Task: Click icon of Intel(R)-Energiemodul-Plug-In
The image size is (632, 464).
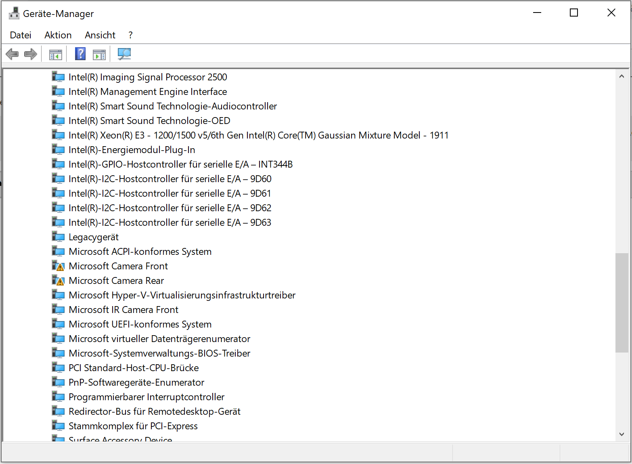Action: point(58,149)
